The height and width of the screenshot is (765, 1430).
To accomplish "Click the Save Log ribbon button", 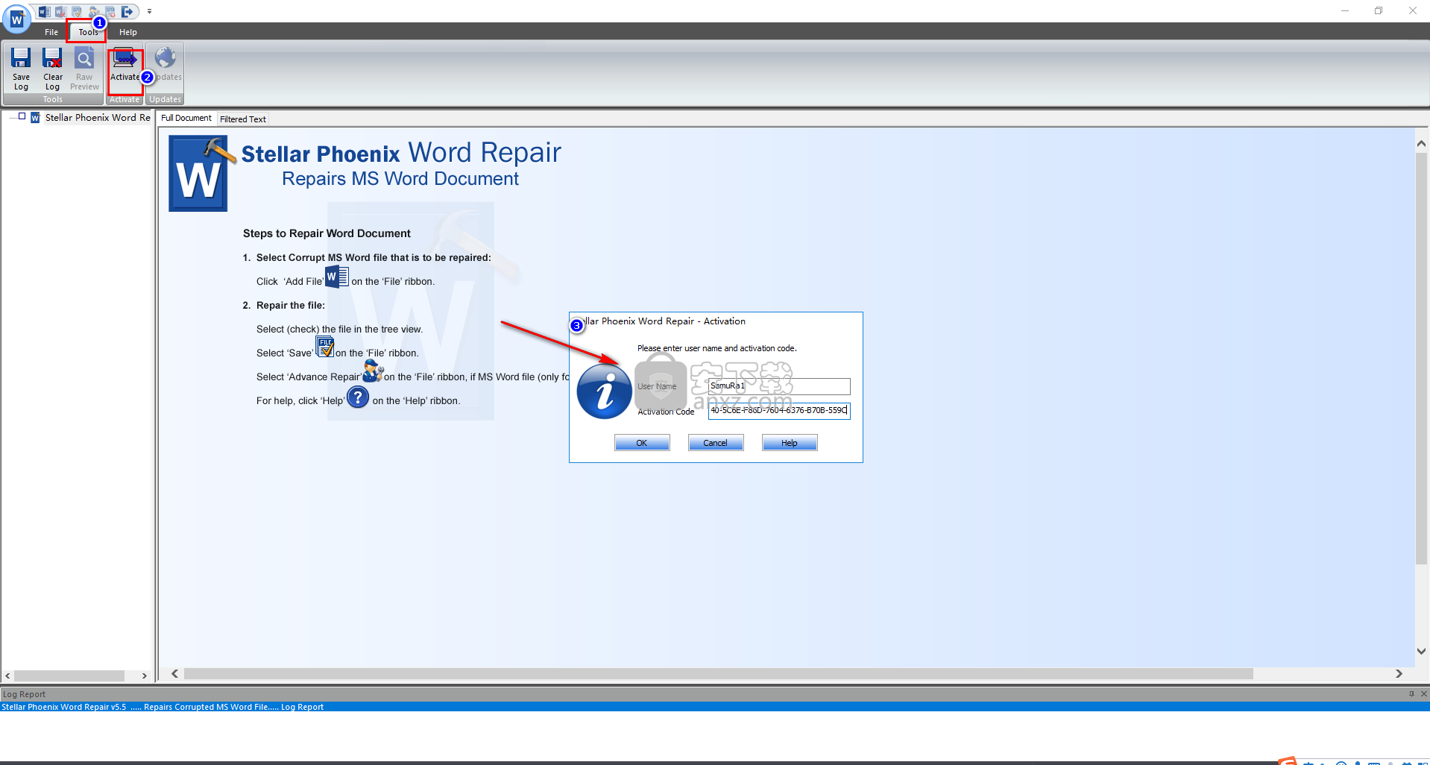I will point(21,69).
